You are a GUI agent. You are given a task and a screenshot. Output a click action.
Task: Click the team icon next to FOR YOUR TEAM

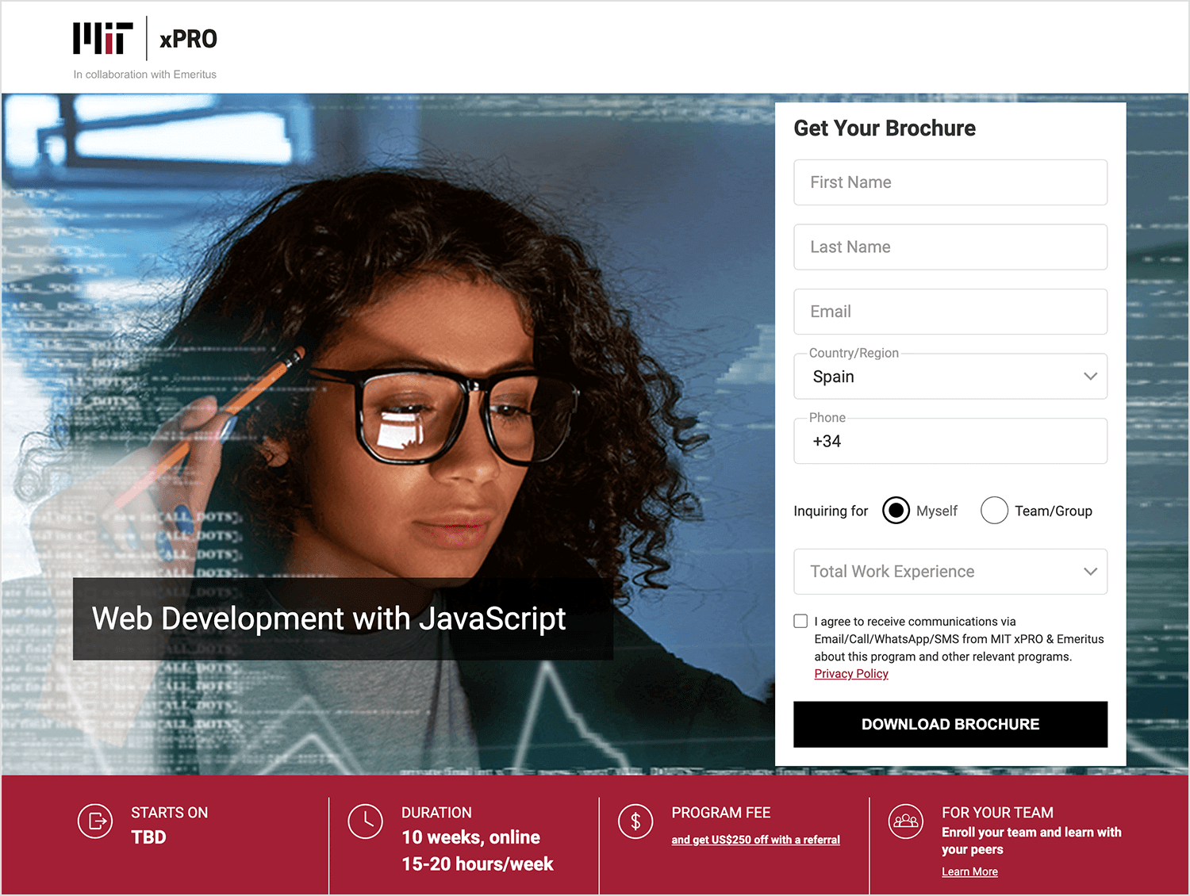point(906,821)
